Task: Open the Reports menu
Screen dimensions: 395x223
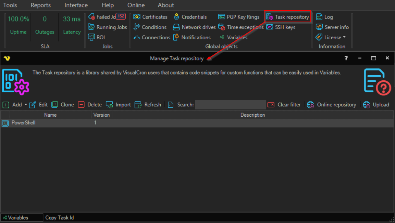Action: pos(40,5)
